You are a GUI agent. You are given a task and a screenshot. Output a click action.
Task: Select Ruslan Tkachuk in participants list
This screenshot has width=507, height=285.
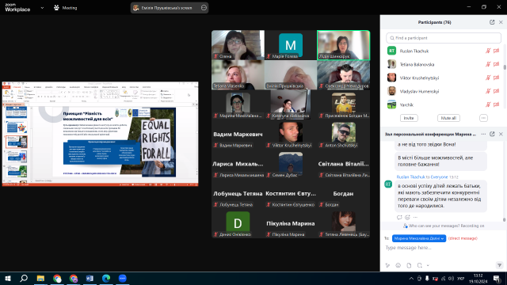[x=443, y=51]
